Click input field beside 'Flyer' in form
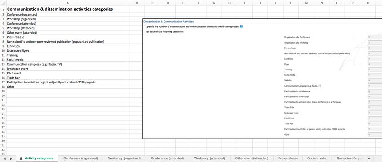 (x=375, y=64)
